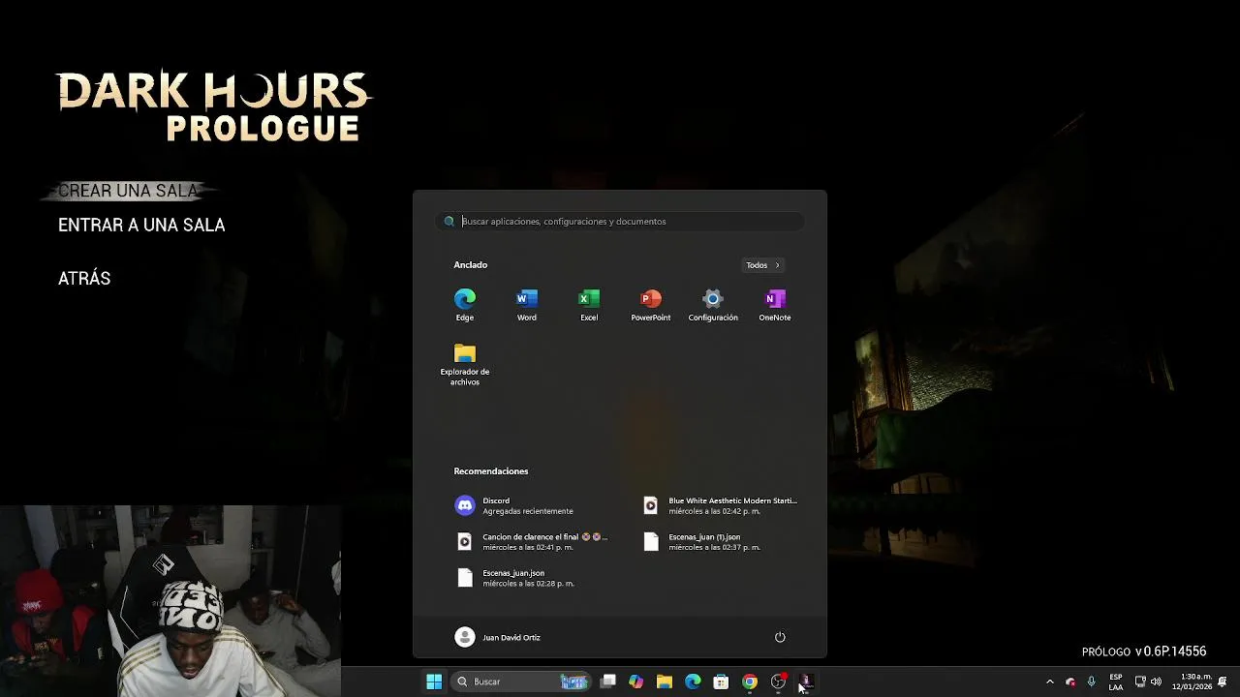
Task: Launch Word from the Start menu
Action: pyautogui.click(x=527, y=305)
